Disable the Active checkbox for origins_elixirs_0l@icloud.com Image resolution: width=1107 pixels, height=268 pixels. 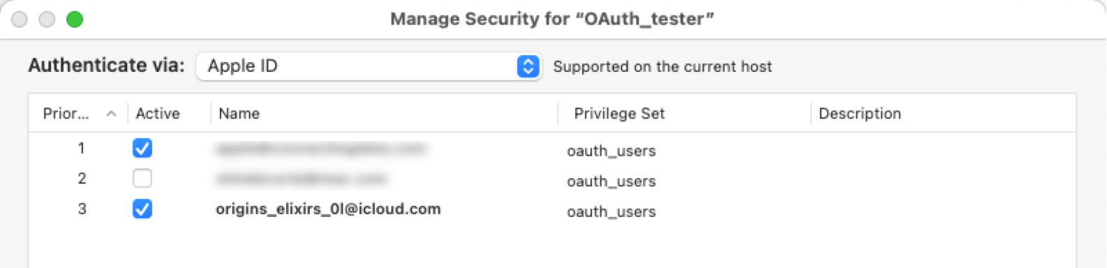(x=142, y=209)
